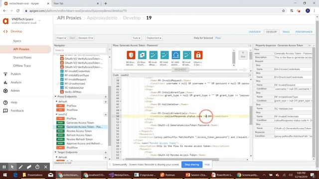Open Offline Trace in the sidebar
Viewport: 319px width, 179px height.
[x=22, y=66]
